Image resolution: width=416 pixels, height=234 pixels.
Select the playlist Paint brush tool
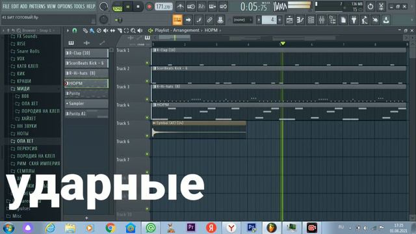[92, 31]
